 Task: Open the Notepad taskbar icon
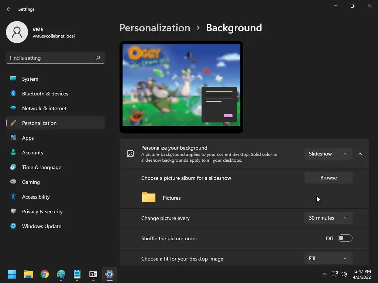tap(77, 274)
